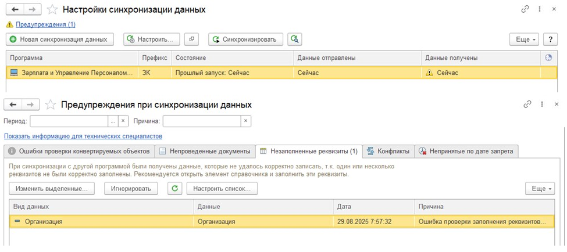The height and width of the screenshot is (252, 567).
Task: Click Настроить список... button
Action: click(x=222, y=189)
